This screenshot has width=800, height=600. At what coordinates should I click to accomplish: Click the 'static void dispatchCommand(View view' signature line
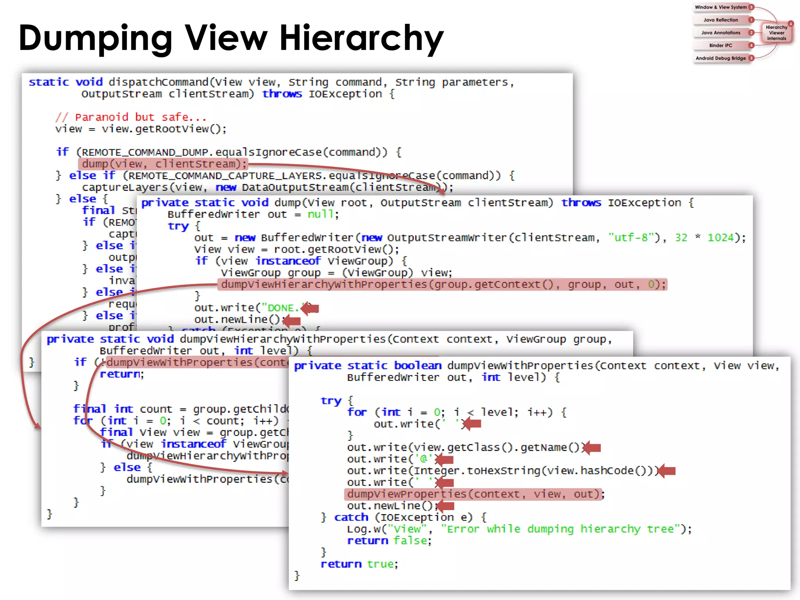[271, 82]
